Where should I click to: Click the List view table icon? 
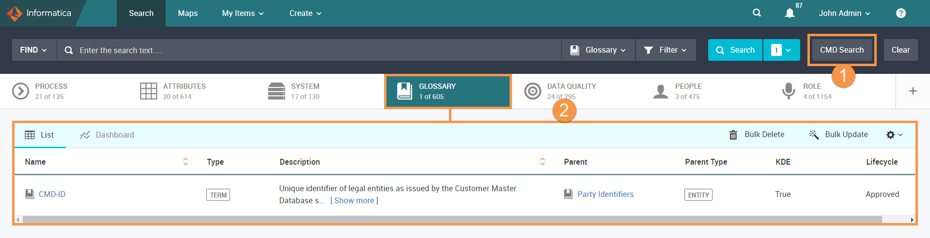point(30,135)
